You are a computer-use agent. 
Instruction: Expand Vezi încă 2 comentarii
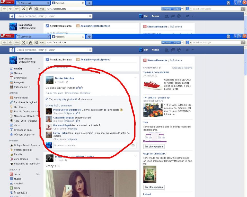60,106
